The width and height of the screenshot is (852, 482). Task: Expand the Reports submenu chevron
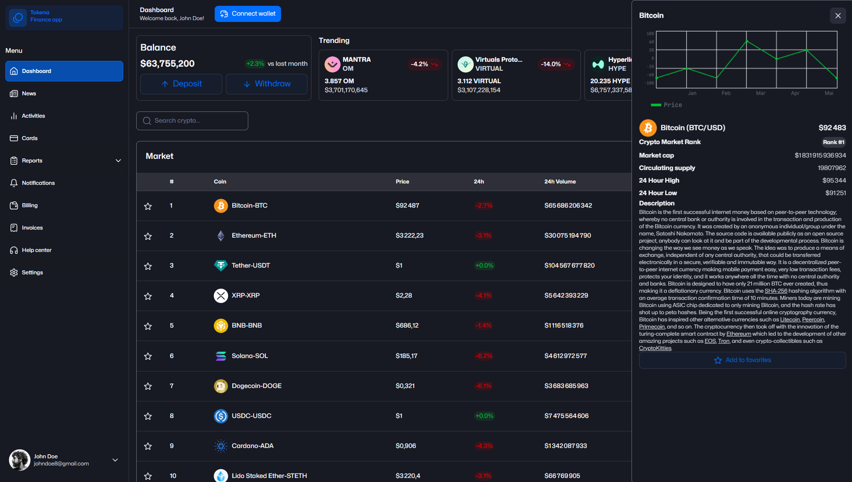pos(118,161)
